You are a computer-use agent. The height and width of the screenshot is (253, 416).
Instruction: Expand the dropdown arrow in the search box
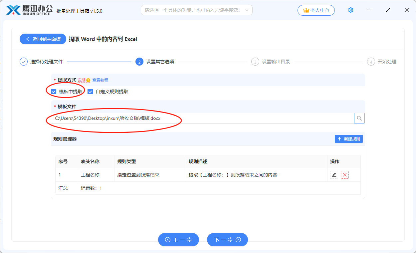click(246, 10)
